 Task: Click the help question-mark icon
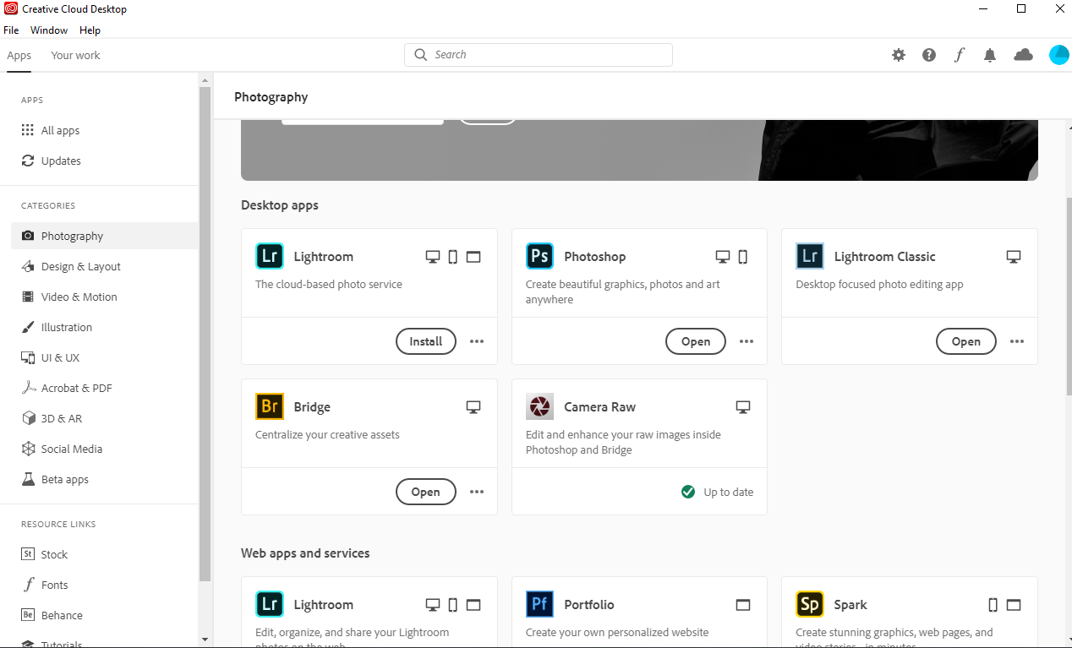tap(928, 54)
